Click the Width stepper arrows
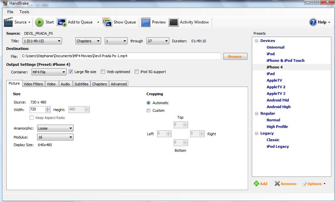The width and height of the screenshot is (335, 202). point(48,109)
